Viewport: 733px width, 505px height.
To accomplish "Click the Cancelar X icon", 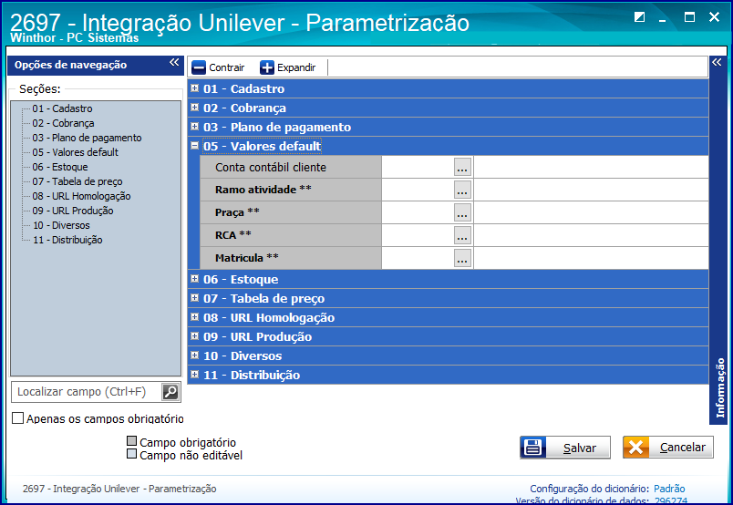I will pyautogui.click(x=635, y=448).
